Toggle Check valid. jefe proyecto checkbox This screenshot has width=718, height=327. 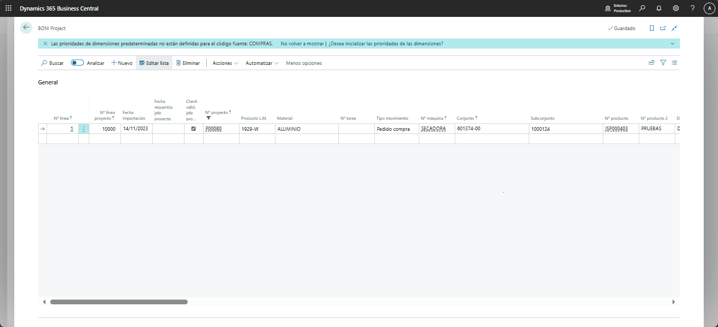(x=194, y=129)
